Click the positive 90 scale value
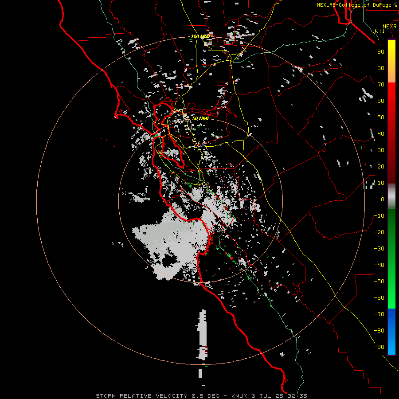 [x=381, y=52]
